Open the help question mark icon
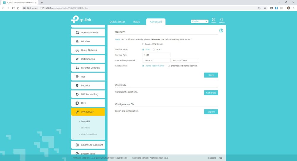 pos(221,31)
